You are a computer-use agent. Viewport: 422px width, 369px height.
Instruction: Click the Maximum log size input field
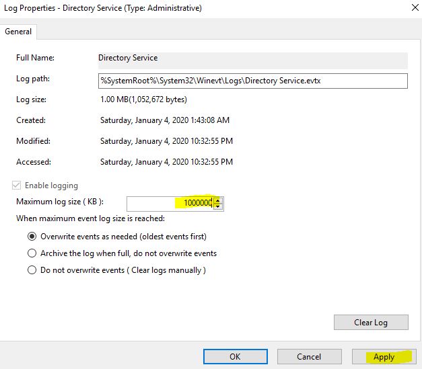point(170,203)
